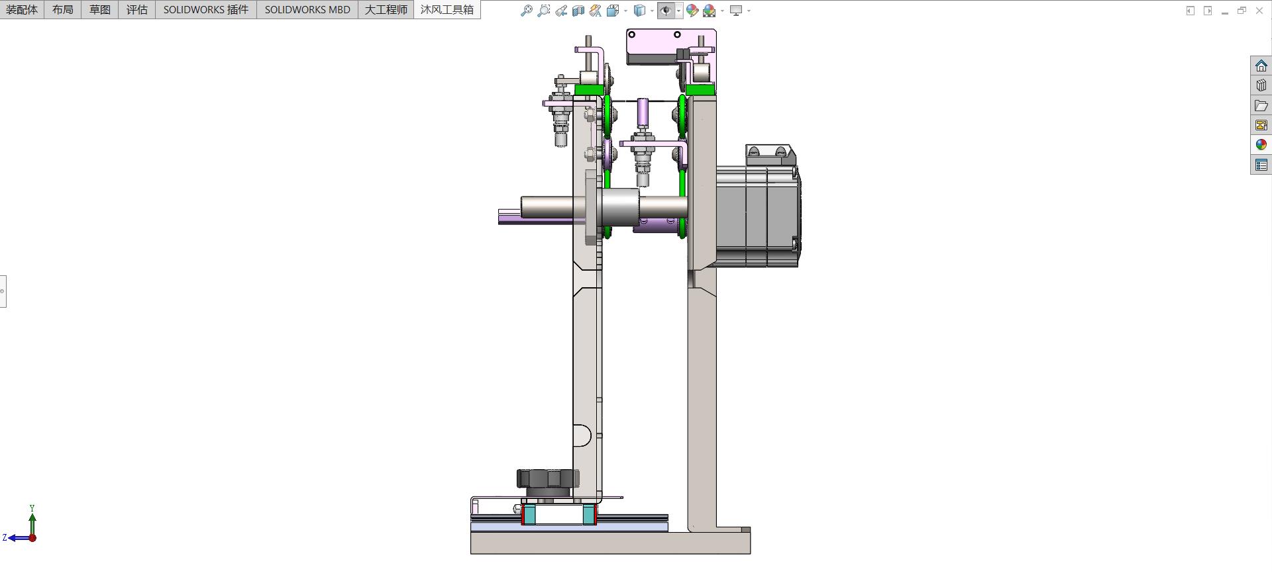Activate the Section View tool

coord(578,11)
